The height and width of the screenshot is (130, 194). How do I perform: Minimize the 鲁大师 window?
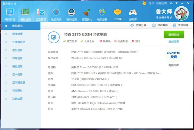click(x=182, y=3)
